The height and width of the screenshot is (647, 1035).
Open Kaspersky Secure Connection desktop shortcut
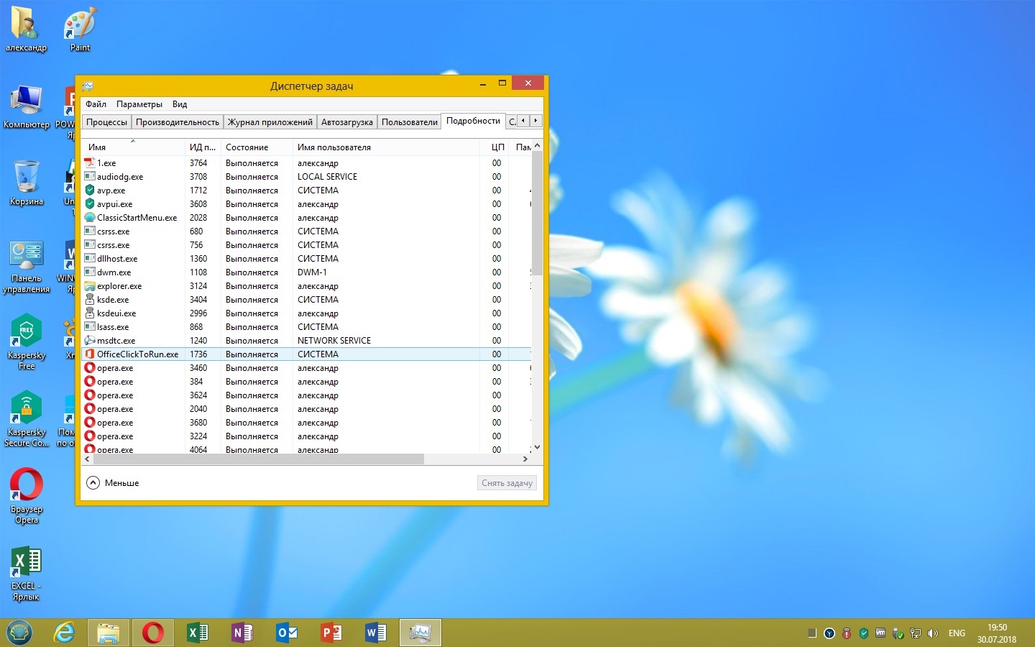27,419
